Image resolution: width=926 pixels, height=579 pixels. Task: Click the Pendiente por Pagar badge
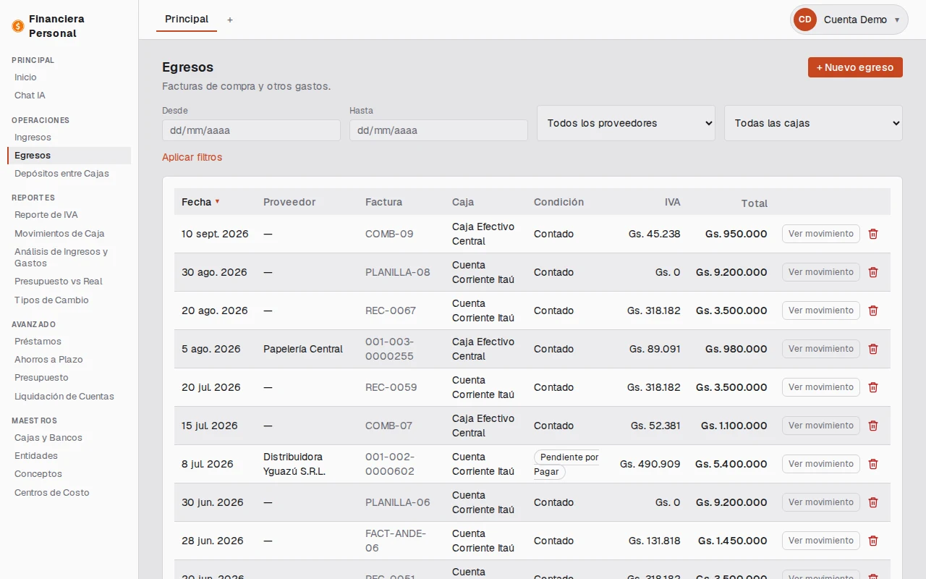[567, 465]
